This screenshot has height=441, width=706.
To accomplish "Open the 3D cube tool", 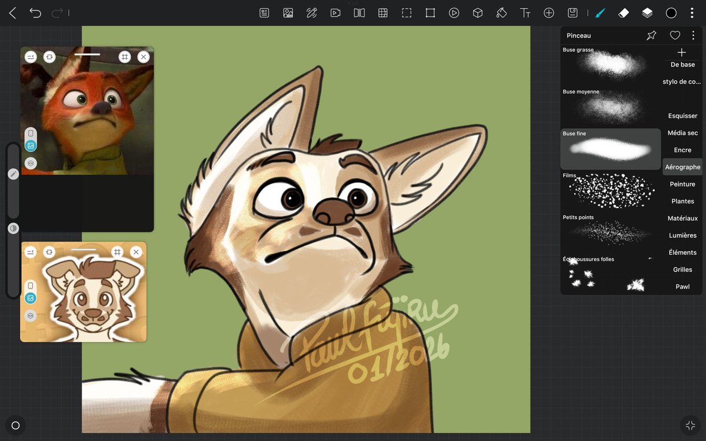I will [x=478, y=13].
